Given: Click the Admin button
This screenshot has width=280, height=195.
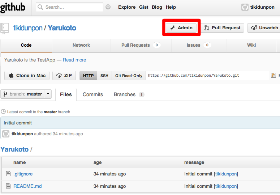Looking at the screenshot, I should click(181, 28).
